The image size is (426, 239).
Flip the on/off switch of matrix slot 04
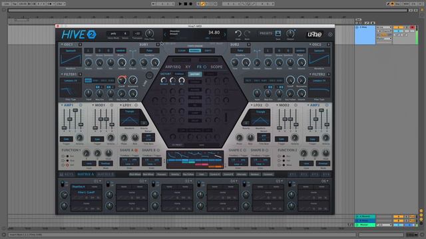(199, 184)
